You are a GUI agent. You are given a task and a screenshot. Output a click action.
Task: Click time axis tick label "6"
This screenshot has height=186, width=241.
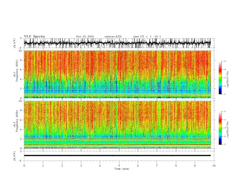[x=138, y=166]
